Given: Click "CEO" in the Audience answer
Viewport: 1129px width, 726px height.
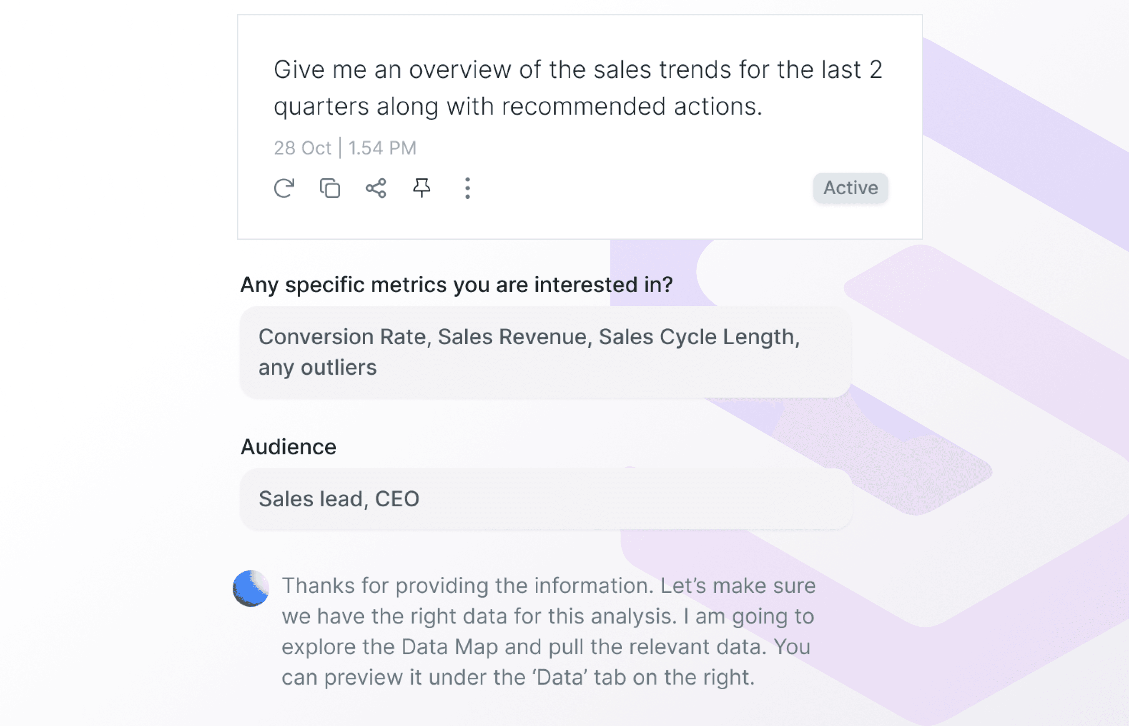Looking at the screenshot, I should pyautogui.click(x=396, y=499).
